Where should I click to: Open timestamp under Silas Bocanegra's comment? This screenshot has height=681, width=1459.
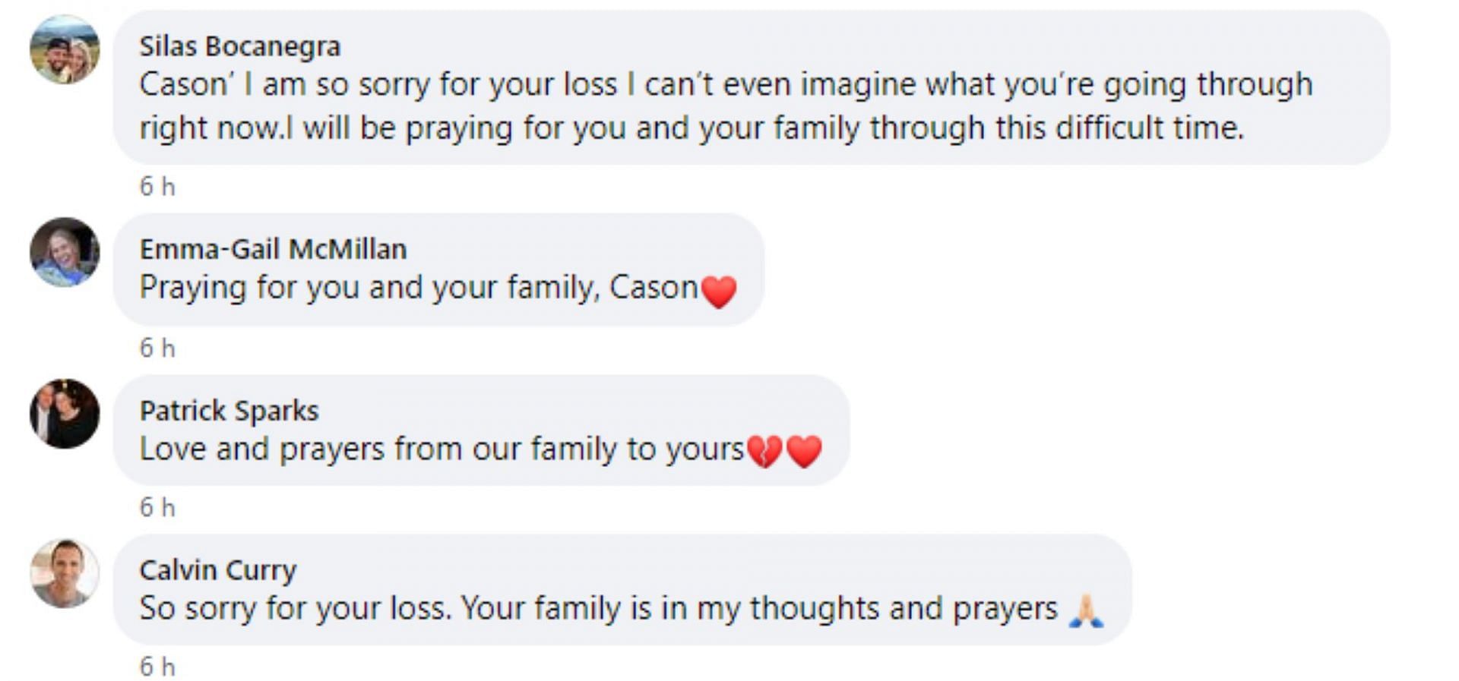157,187
